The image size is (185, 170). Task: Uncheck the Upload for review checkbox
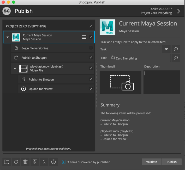pyautogui.click(x=91, y=89)
